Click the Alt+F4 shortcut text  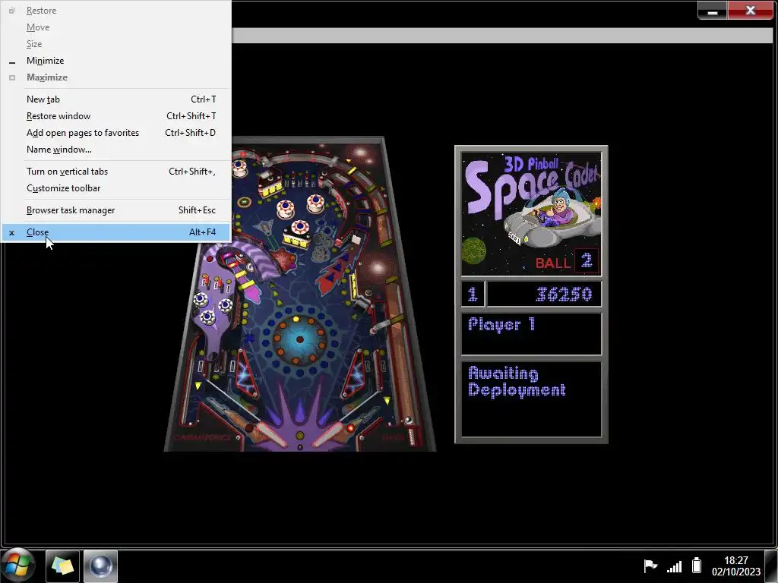[x=202, y=232]
